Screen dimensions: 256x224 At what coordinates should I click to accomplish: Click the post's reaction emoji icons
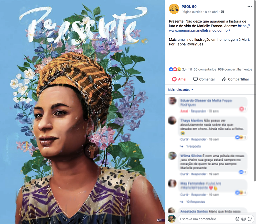(175, 69)
